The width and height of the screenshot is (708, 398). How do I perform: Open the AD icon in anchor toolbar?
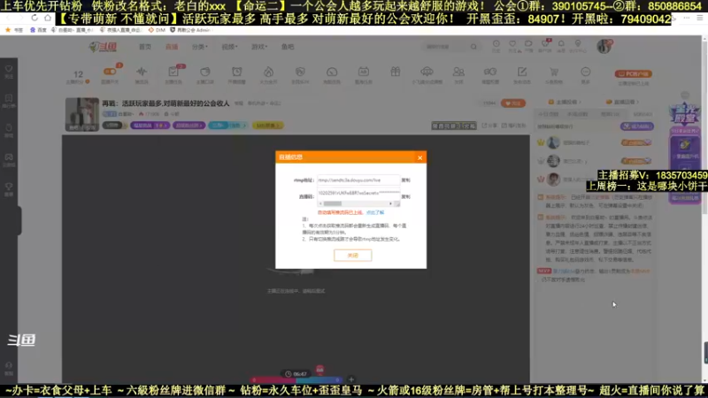point(364,72)
